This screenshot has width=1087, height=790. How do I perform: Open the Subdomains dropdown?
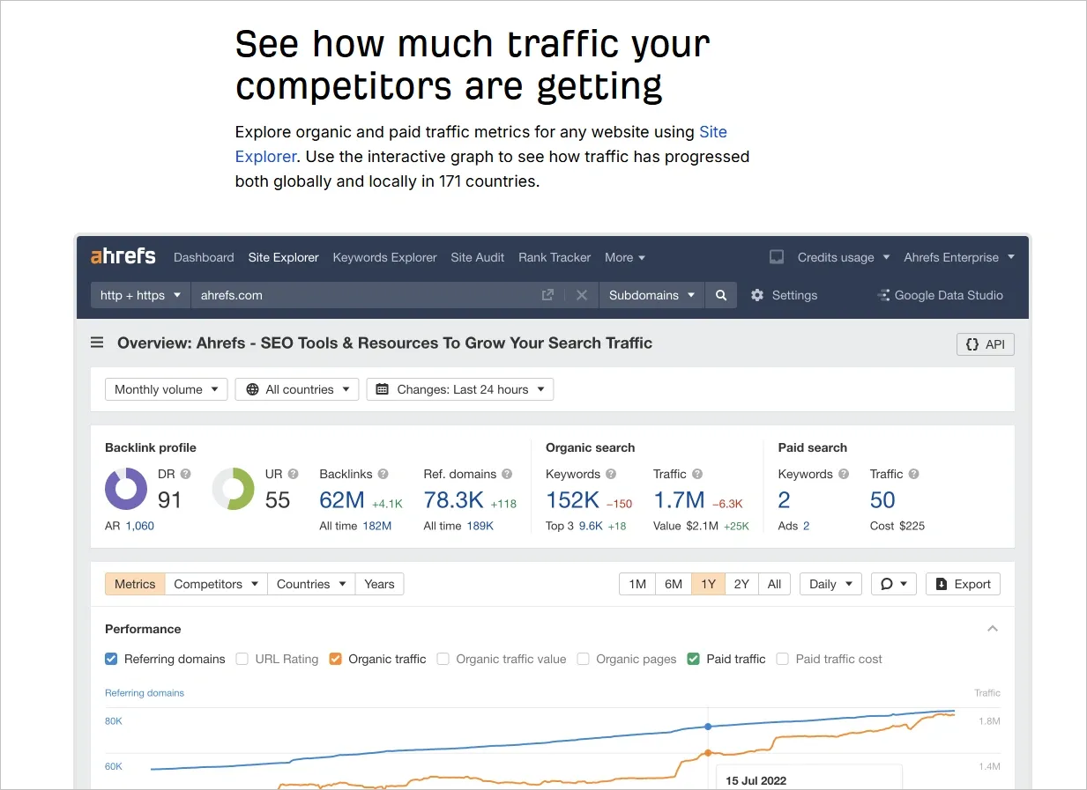pos(651,295)
